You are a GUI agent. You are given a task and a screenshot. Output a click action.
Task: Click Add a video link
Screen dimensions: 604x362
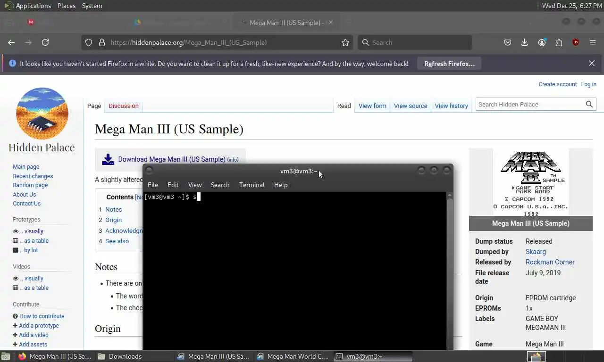34,335
